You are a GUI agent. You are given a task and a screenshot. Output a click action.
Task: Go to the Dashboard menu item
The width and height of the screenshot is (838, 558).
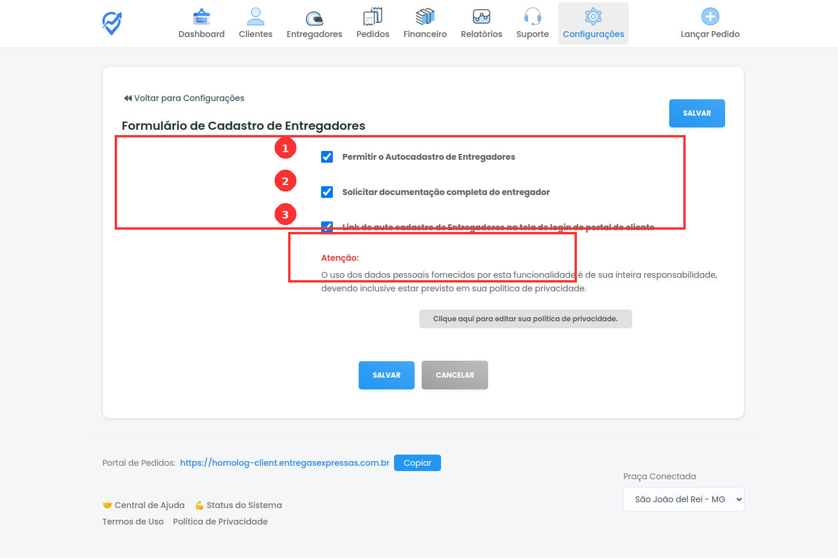[201, 15]
